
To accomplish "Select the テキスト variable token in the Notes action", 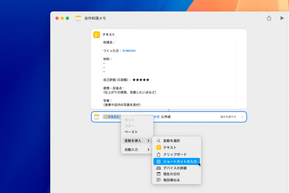I will 112,117.
